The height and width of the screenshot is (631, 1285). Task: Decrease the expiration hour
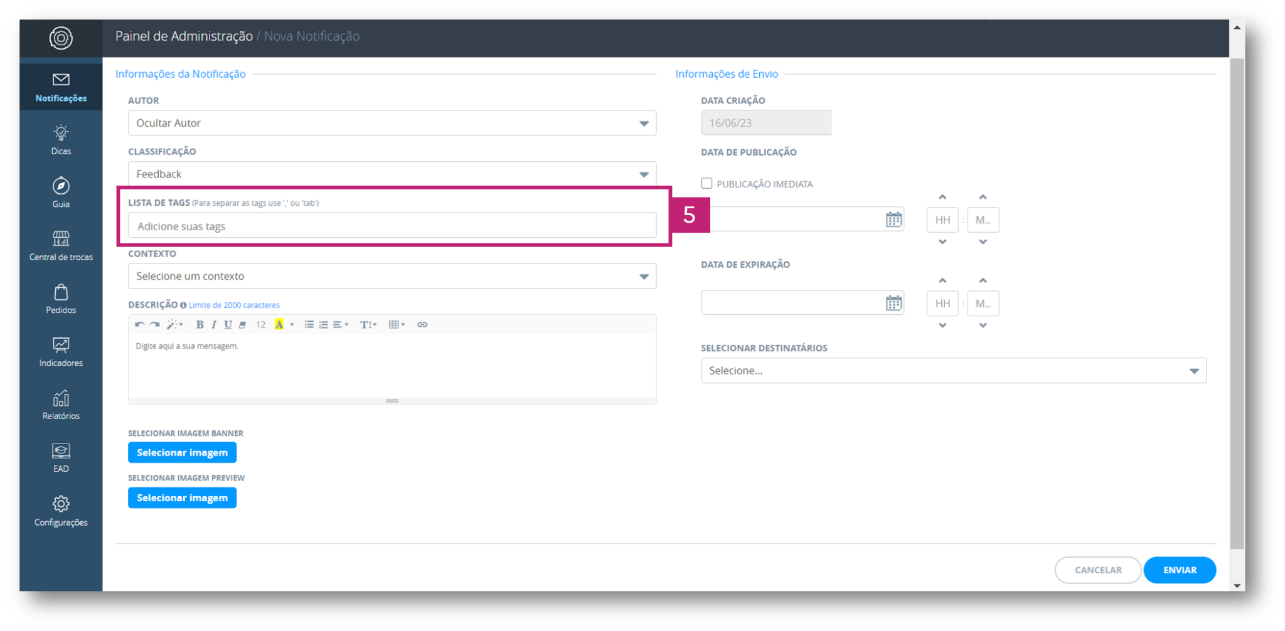coord(942,326)
